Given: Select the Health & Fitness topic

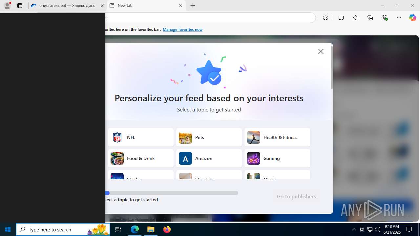Looking at the screenshot, I should tap(277, 137).
